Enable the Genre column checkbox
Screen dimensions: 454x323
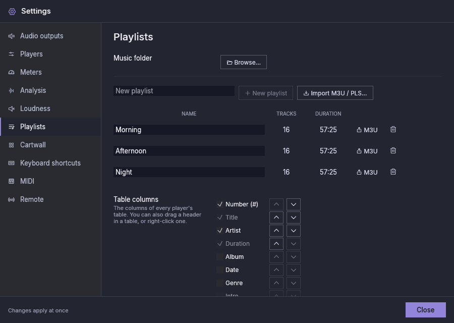pos(220,283)
